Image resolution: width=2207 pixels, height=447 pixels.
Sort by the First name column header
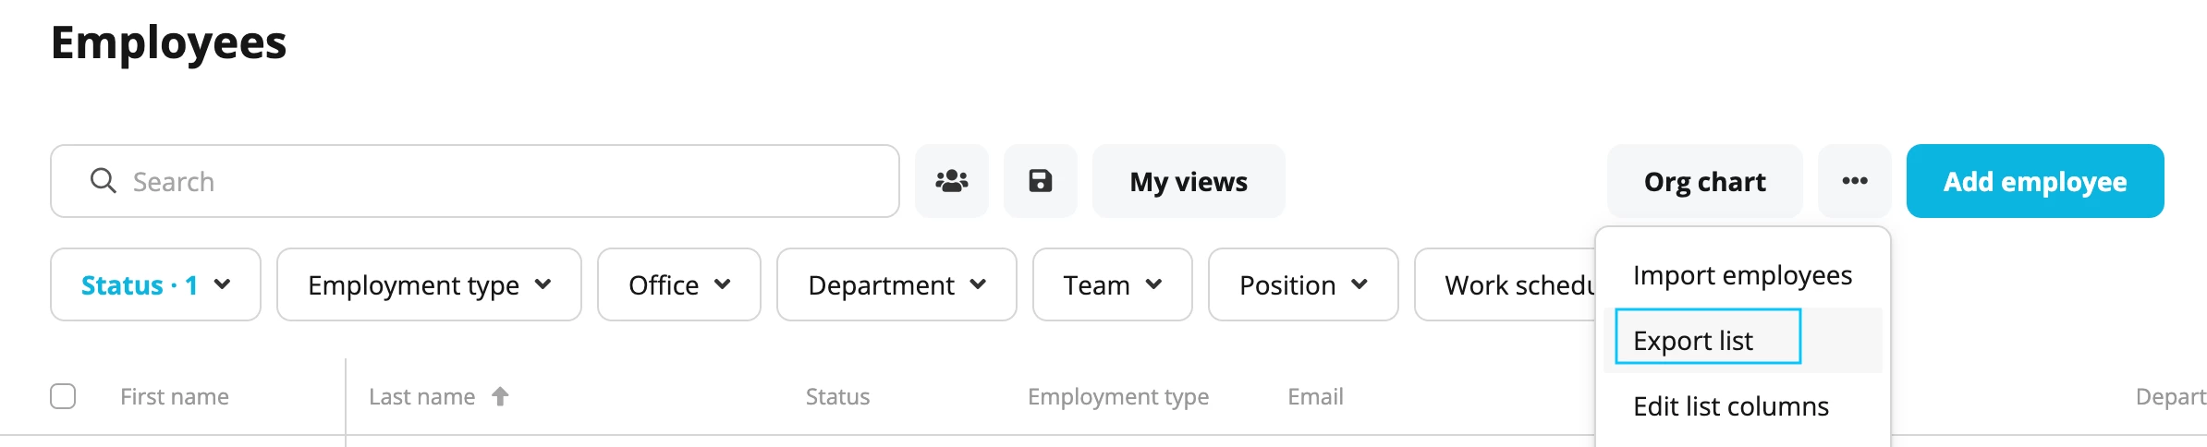coord(175,396)
